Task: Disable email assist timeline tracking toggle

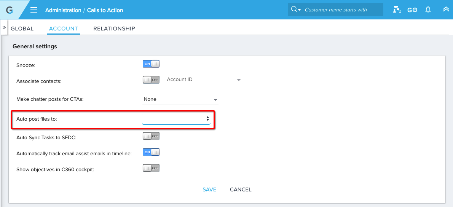Action: tap(151, 152)
